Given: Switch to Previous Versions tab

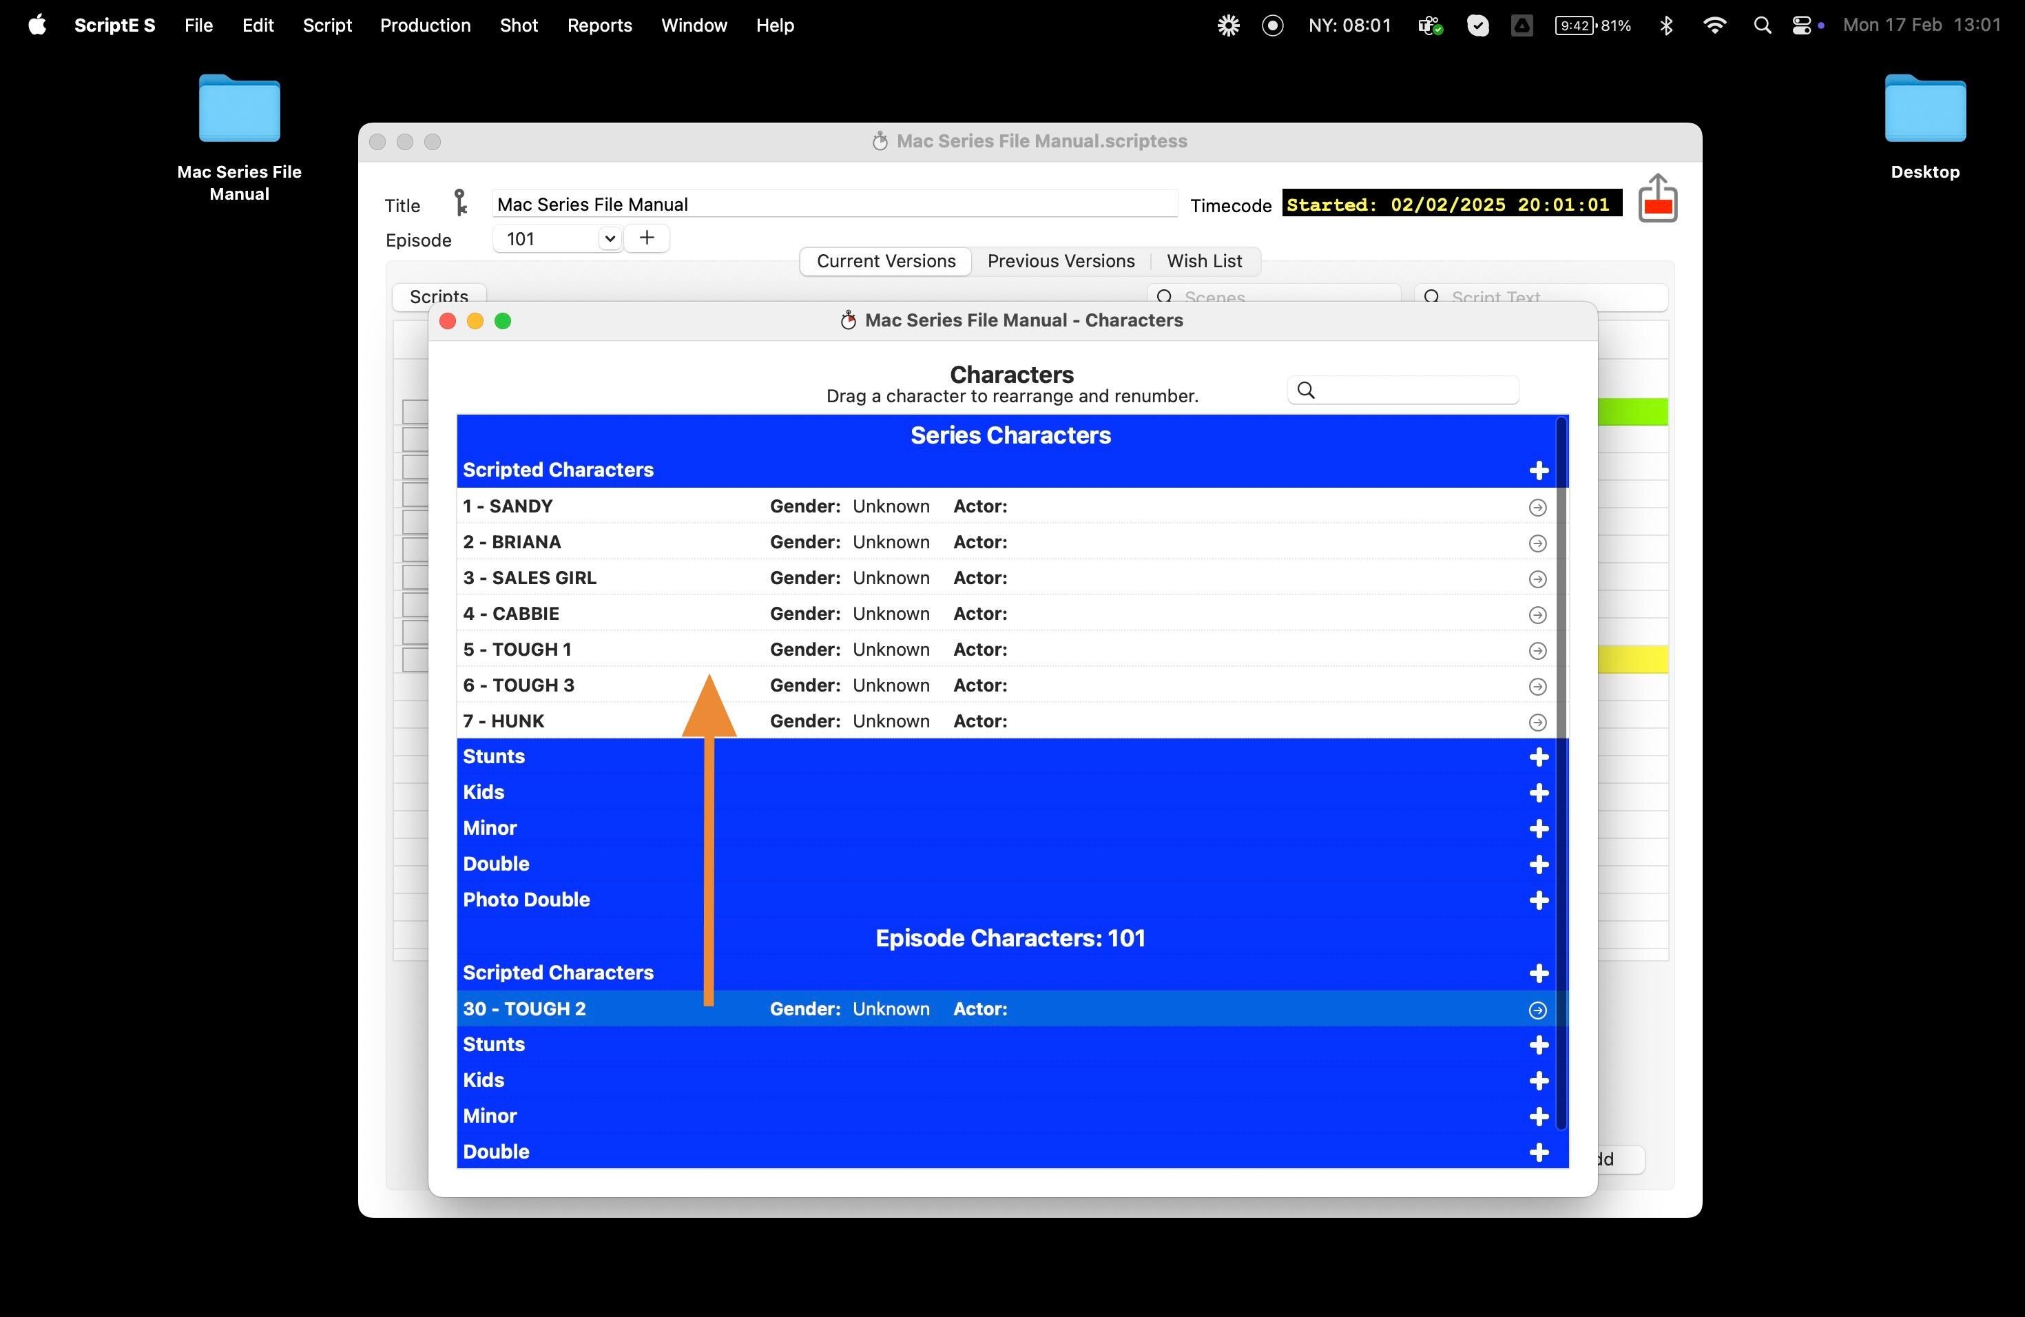Looking at the screenshot, I should pyautogui.click(x=1060, y=261).
